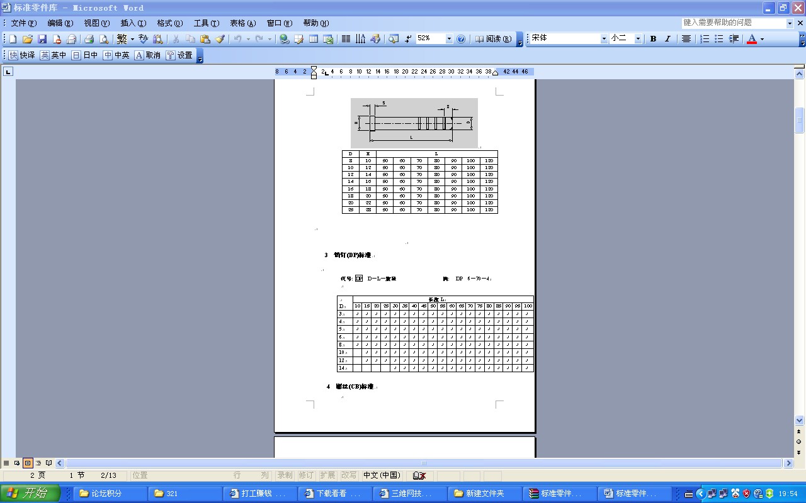
Task: Toggle bold formatting
Action: [x=653, y=39]
